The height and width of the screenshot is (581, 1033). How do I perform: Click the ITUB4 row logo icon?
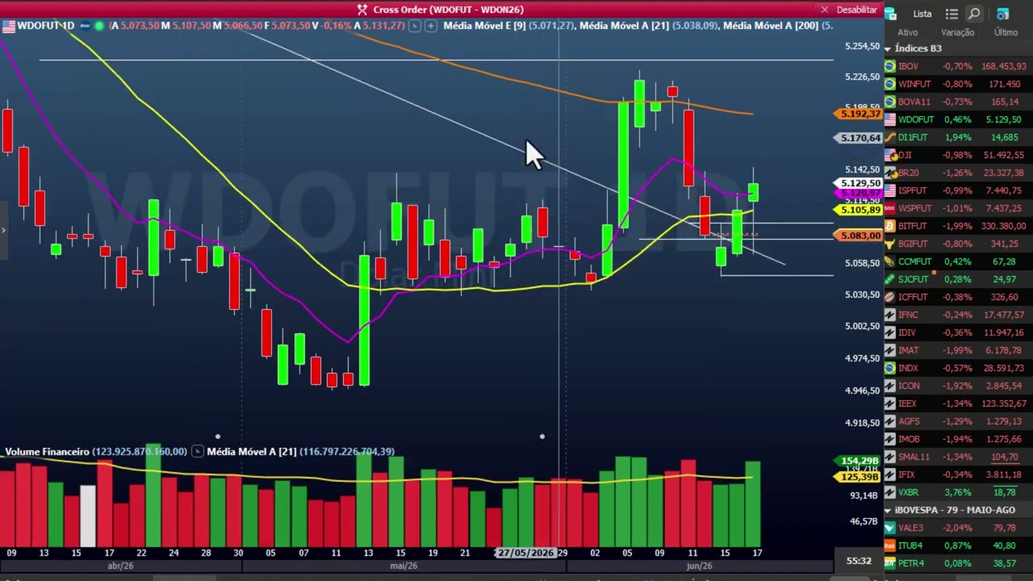point(889,545)
